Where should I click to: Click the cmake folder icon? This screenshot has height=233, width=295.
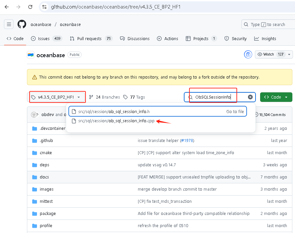pos(35,153)
